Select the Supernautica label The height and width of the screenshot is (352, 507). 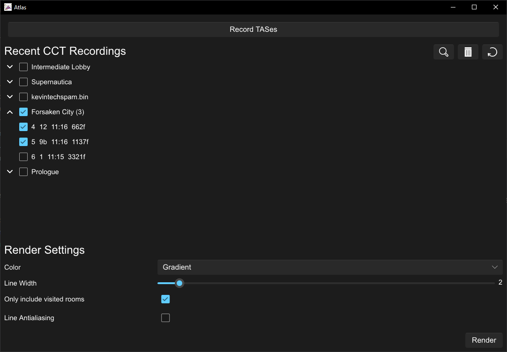point(52,82)
